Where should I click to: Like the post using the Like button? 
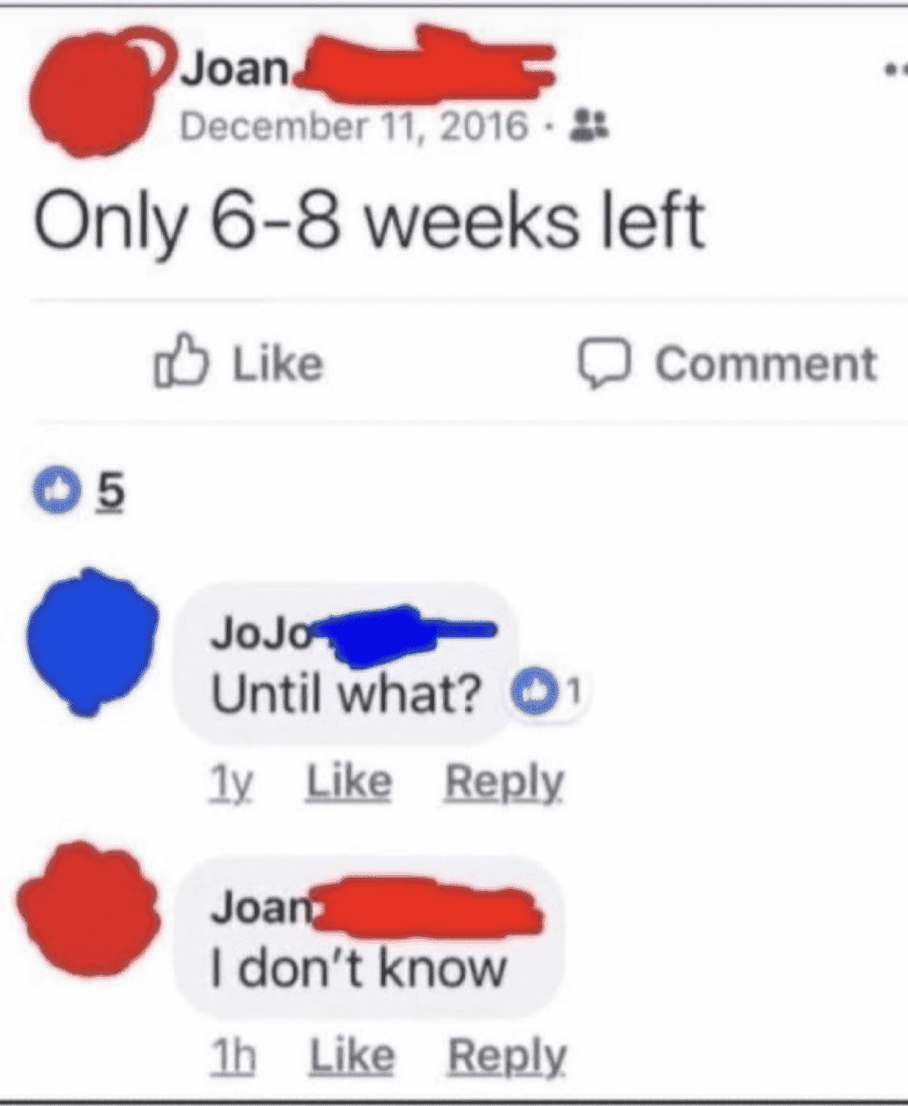(x=240, y=362)
